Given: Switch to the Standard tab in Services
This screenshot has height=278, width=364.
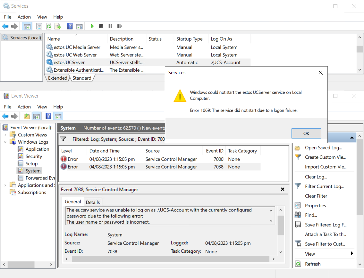Looking at the screenshot, I should (x=82, y=78).
